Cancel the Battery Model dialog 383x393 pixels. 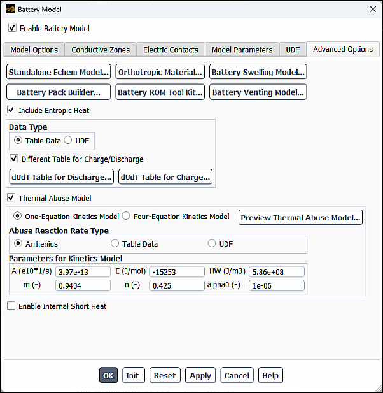237,375
